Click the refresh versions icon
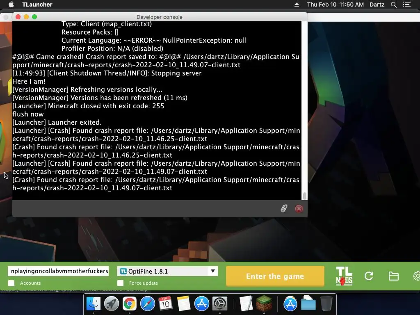The width and height of the screenshot is (420, 315). (369, 276)
